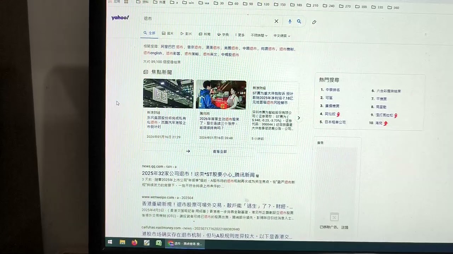Clear the search box with the X icon
453x254 pixels.
pos(276,21)
